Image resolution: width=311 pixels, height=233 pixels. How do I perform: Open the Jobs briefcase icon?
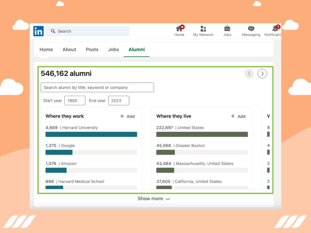pos(227,29)
